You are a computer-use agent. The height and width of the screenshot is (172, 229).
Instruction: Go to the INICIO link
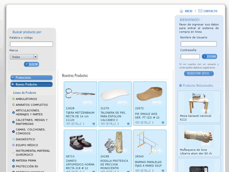(189, 11)
